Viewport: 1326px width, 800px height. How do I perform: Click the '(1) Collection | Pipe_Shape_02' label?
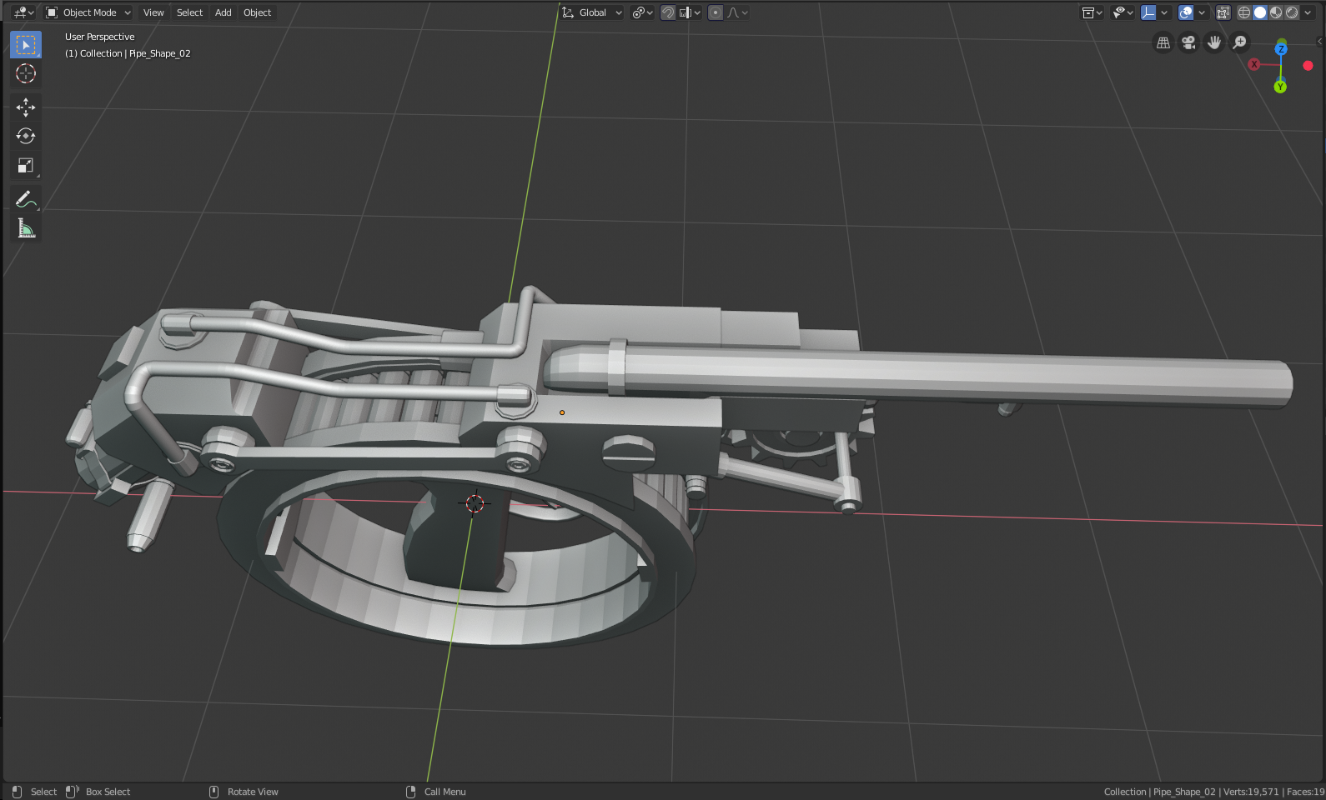coord(128,53)
